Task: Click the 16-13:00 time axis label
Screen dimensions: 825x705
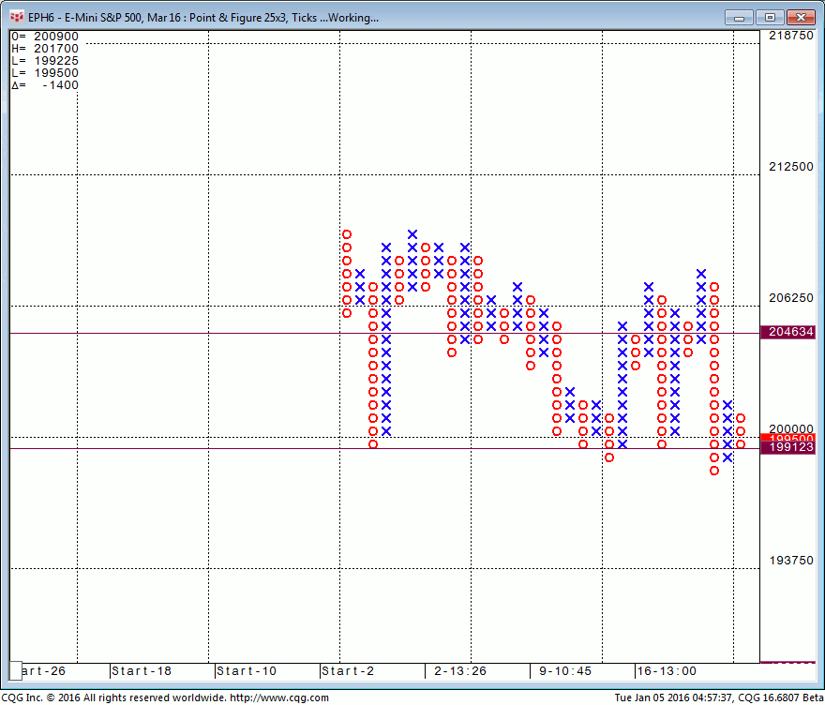Action: pyautogui.click(x=667, y=671)
